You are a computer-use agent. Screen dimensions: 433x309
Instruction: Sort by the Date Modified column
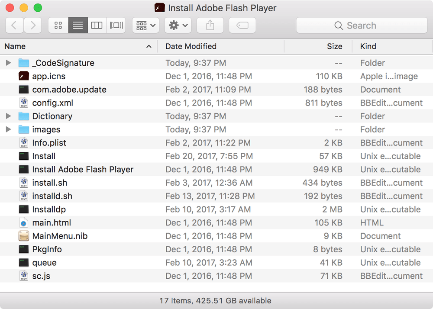pyautogui.click(x=191, y=46)
